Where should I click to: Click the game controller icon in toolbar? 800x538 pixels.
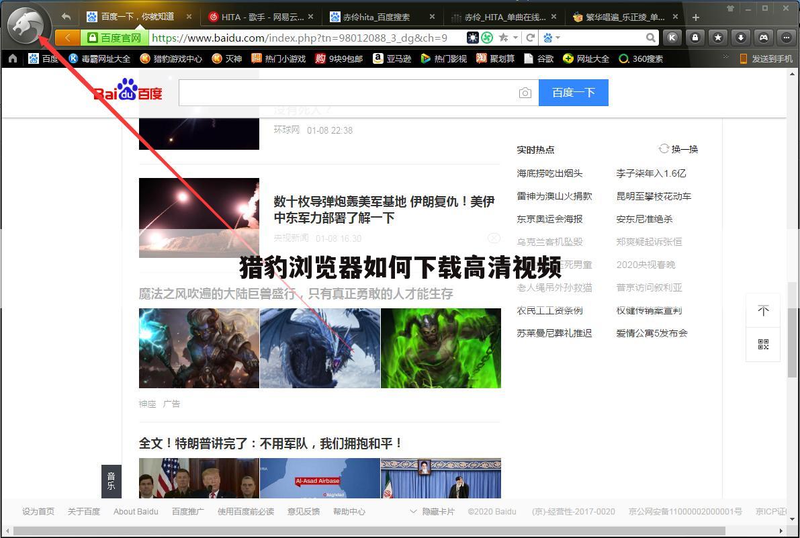[764, 37]
